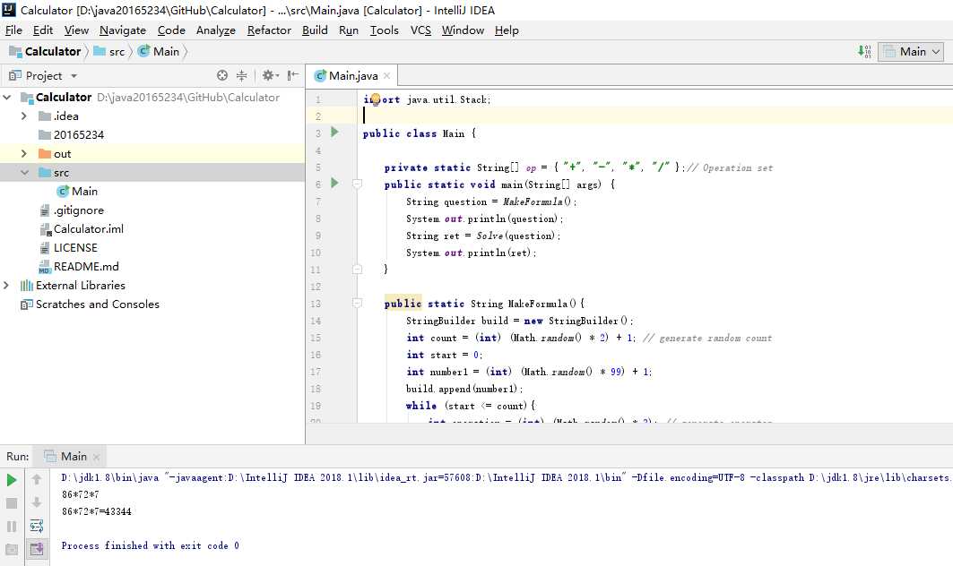The height and width of the screenshot is (566, 953).
Task: Click console output line 86*72*7=43344
Action: click(x=97, y=511)
